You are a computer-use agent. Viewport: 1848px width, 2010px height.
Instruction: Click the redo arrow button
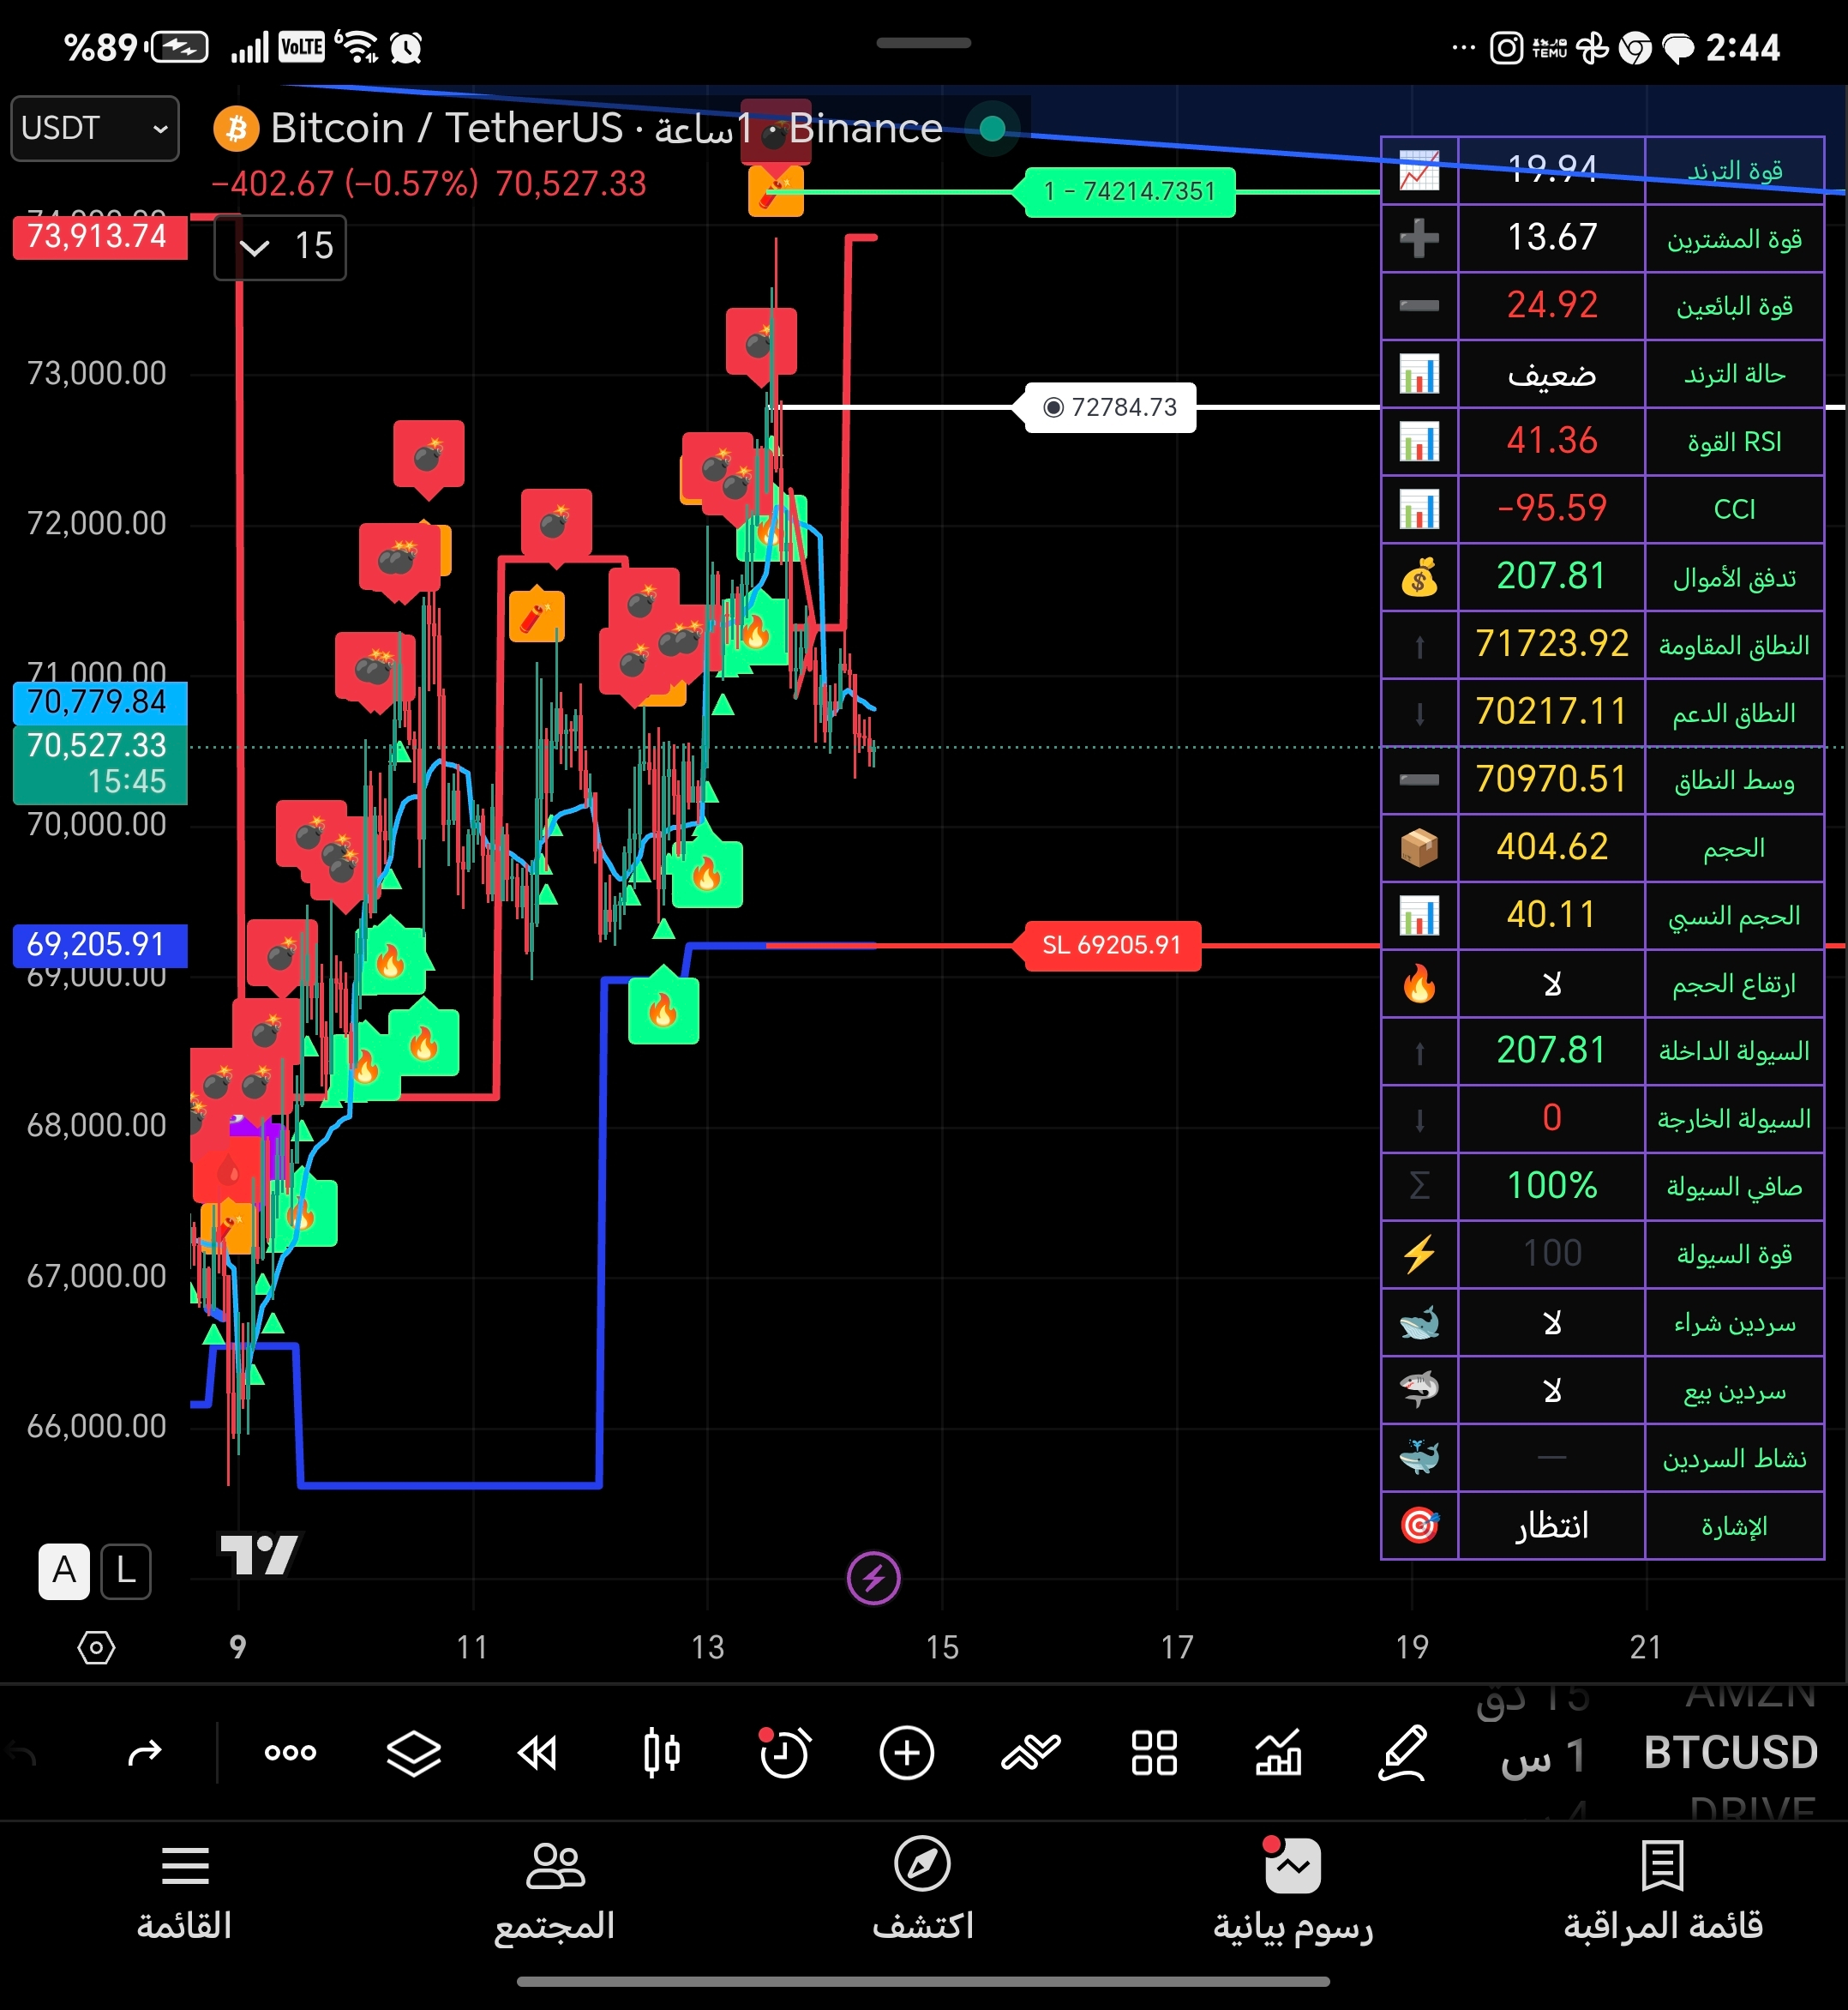click(144, 1753)
